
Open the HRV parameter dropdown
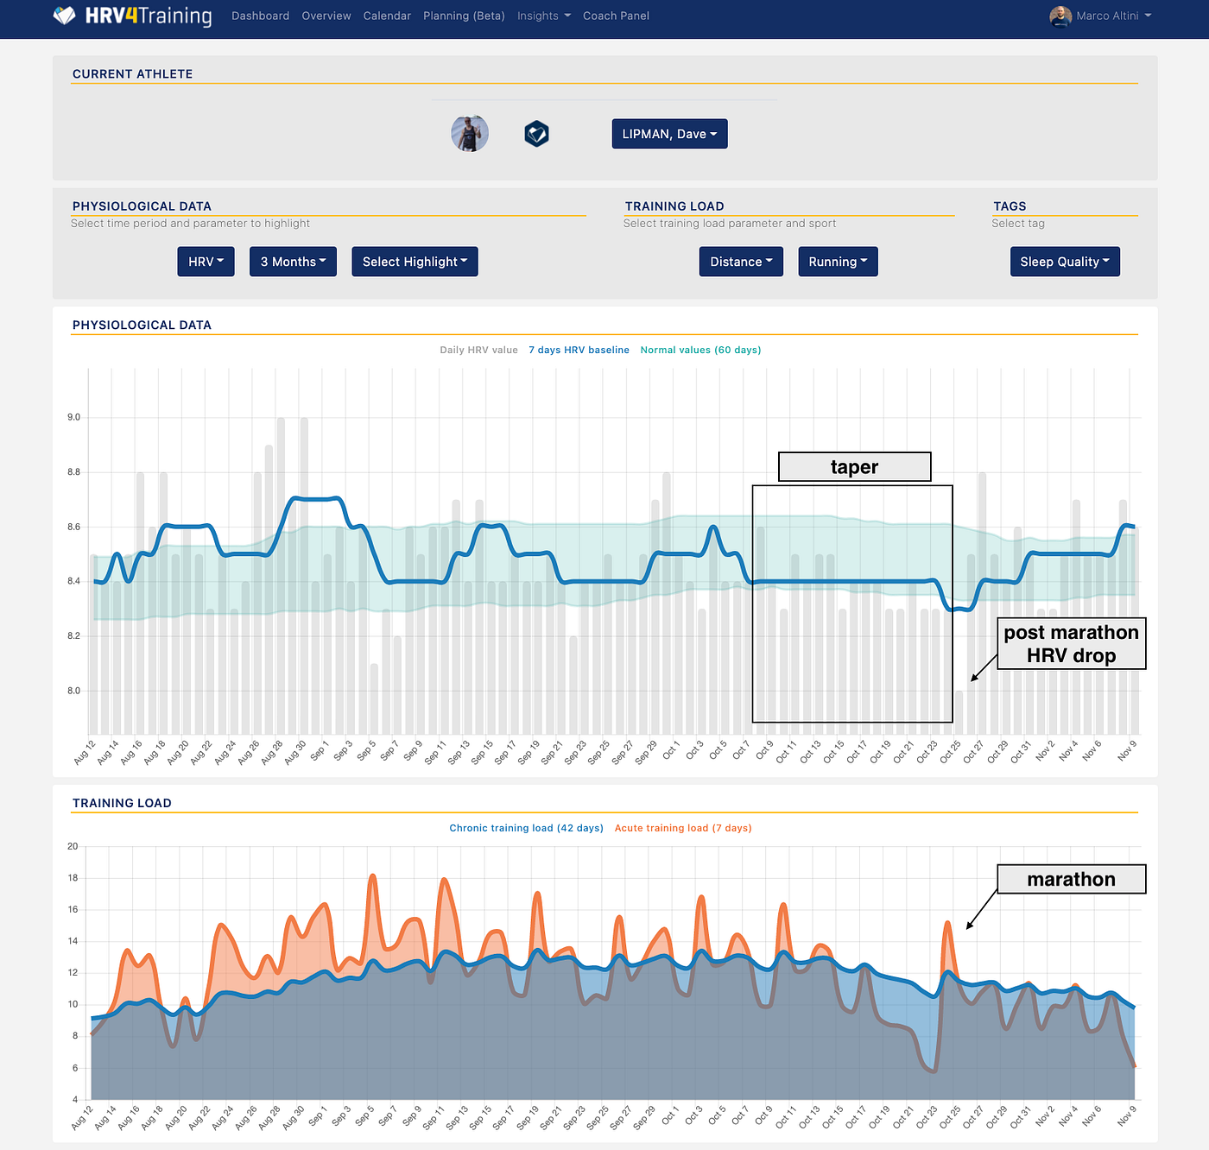tap(206, 262)
